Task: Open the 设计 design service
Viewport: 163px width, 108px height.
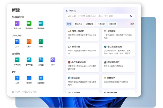Action: tap(53, 60)
